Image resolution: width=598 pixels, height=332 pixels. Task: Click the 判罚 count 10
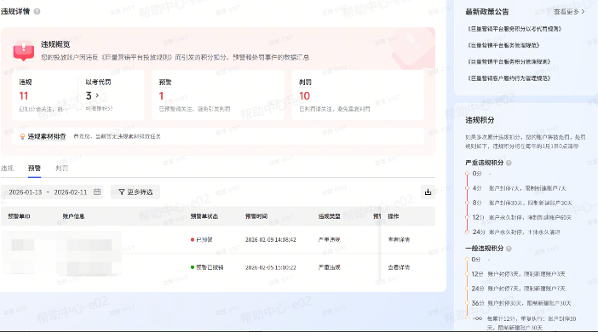tap(304, 95)
